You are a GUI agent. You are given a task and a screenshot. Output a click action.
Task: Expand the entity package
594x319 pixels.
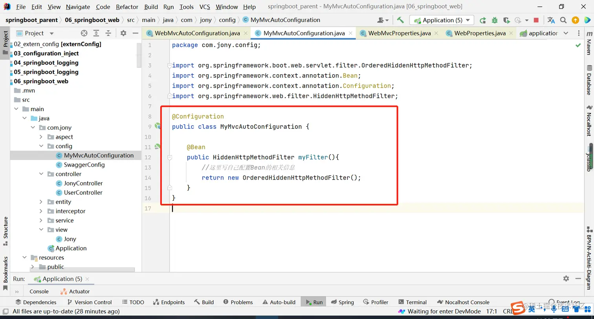tap(41, 202)
